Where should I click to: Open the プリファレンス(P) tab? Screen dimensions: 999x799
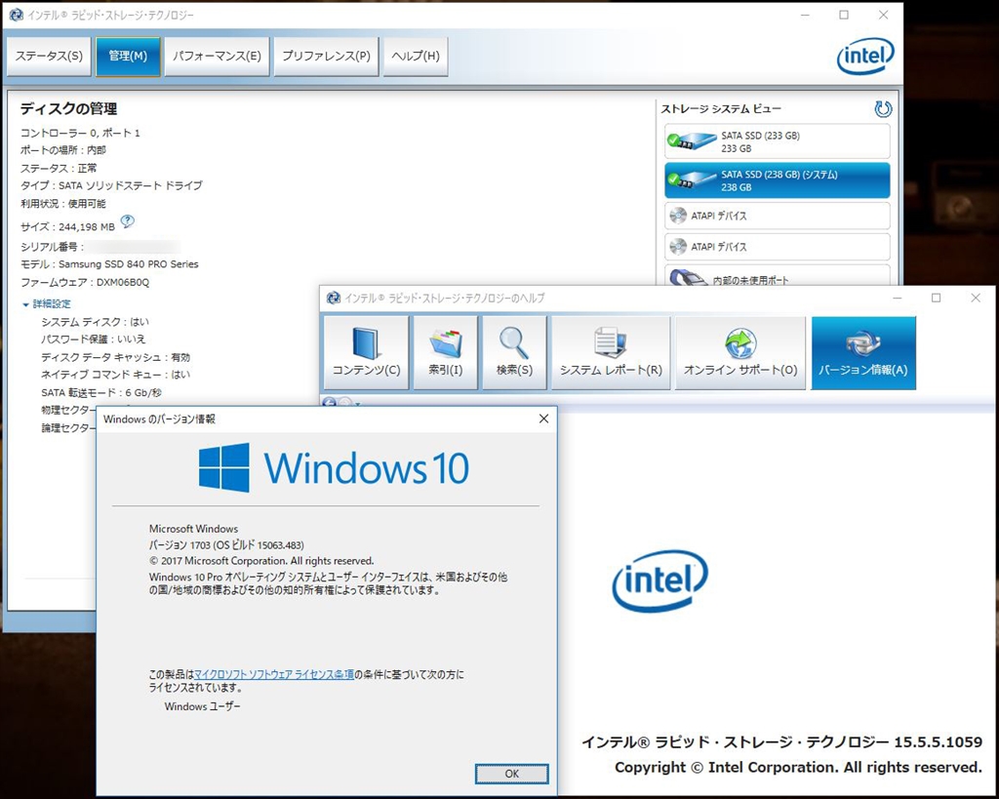tap(326, 56)
